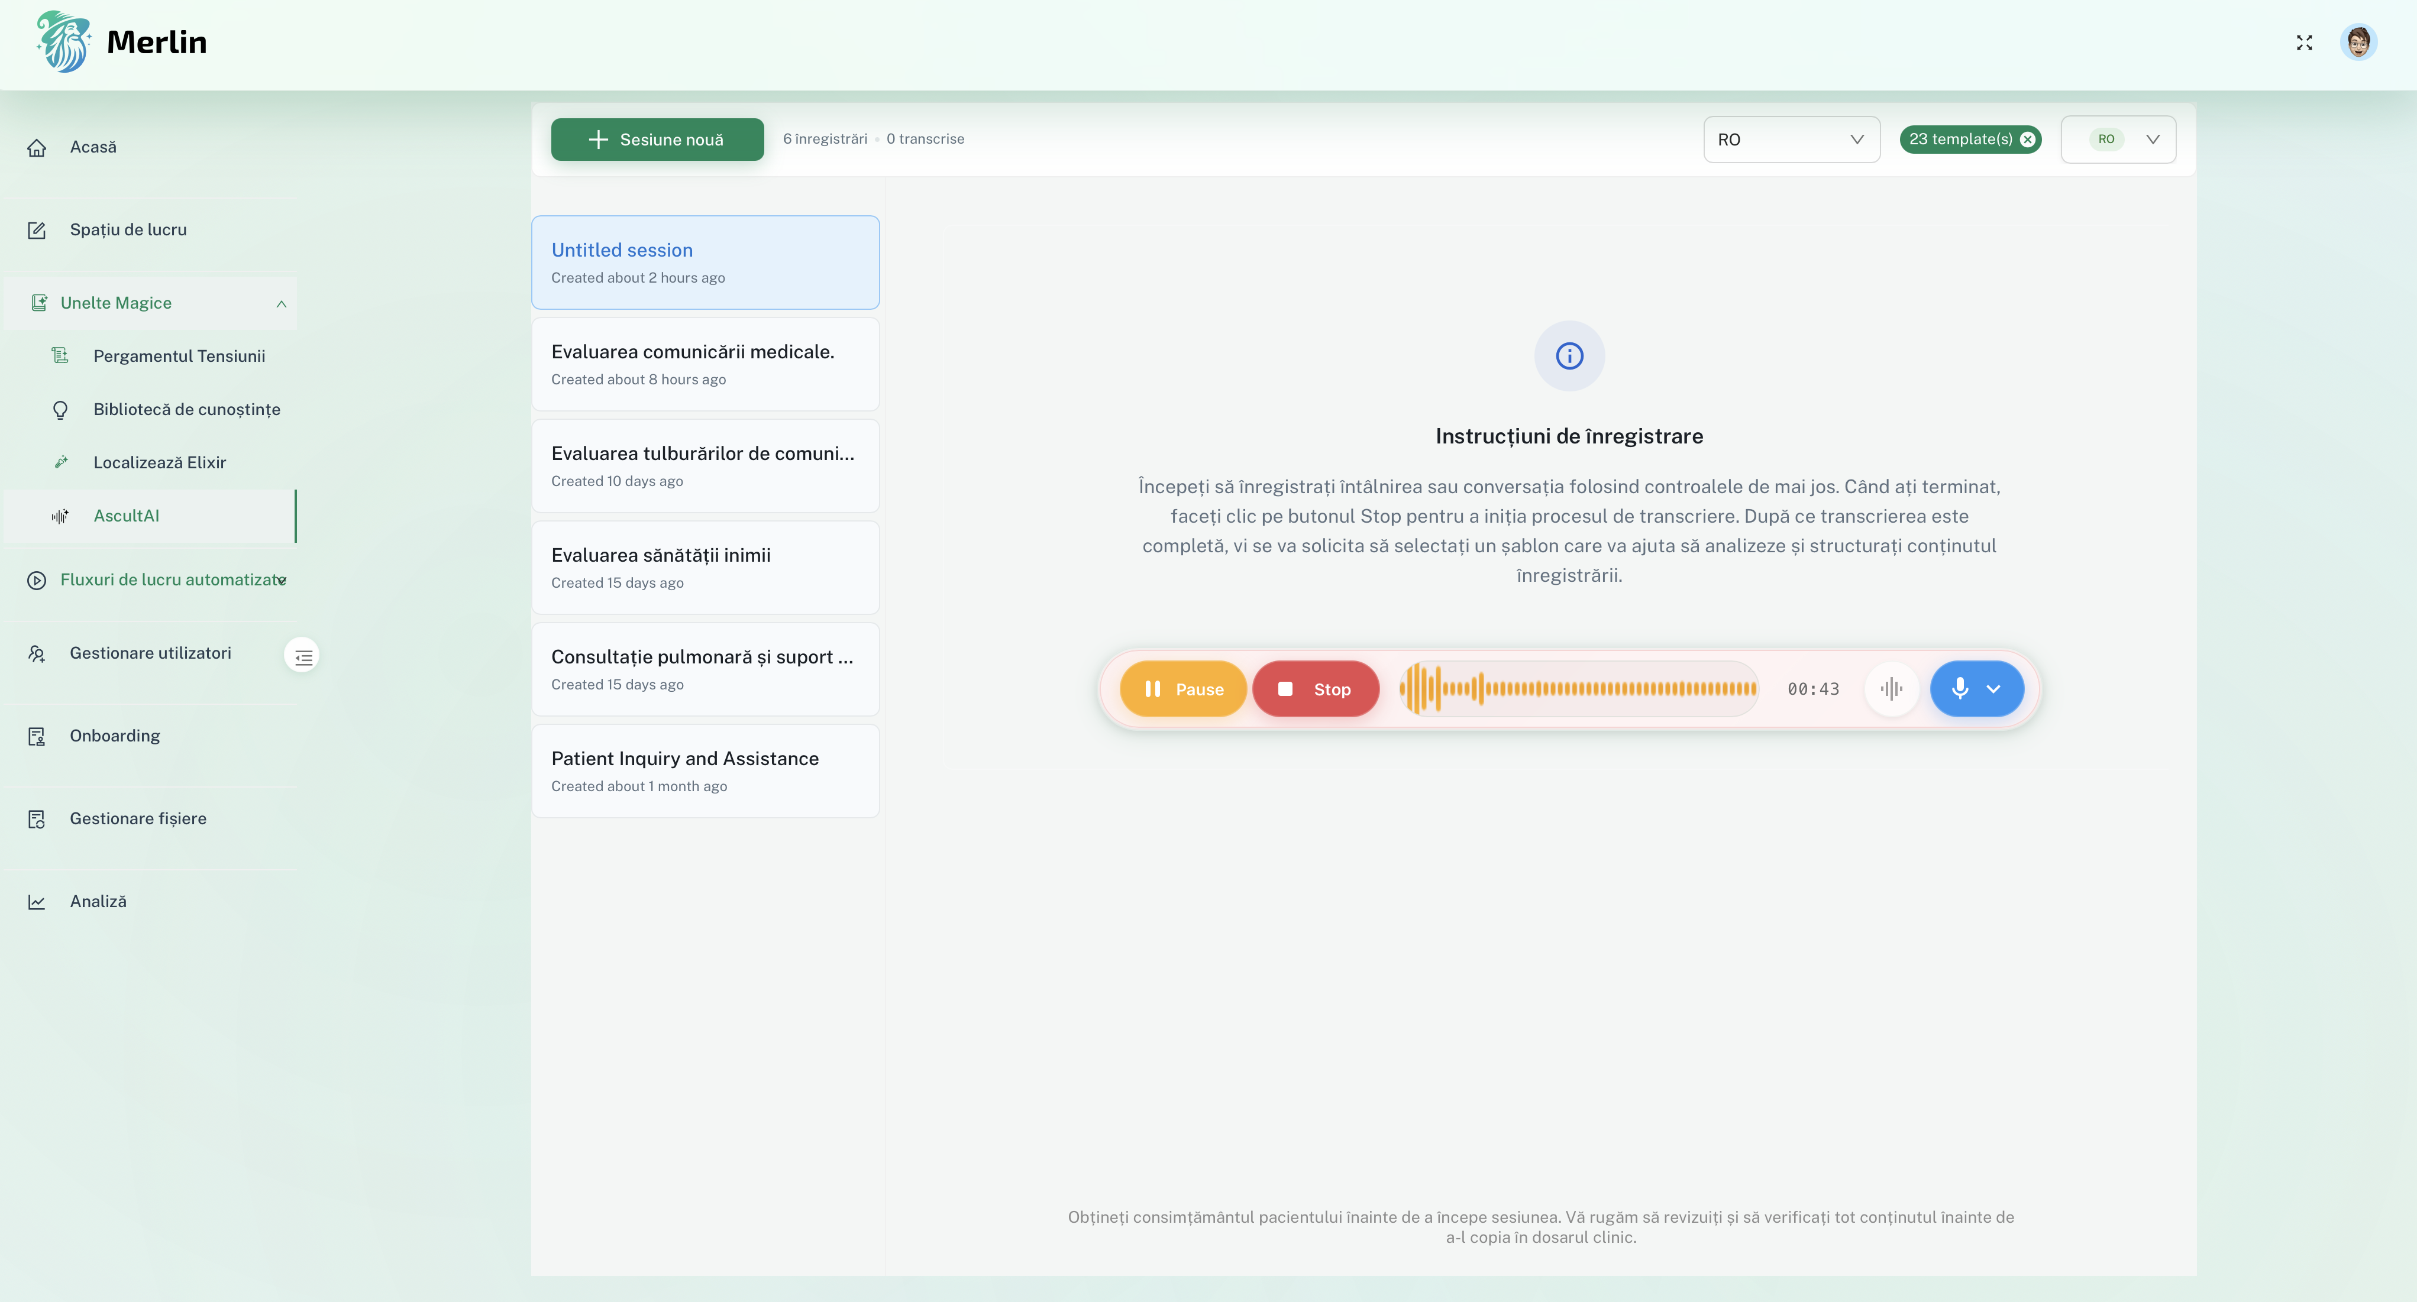Start a new session with Sesiune nouă
This screenshot has width=2417, height=1302.
657,140
